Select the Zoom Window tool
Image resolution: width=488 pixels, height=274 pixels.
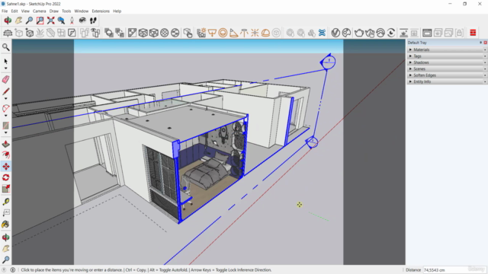[40, 21]
